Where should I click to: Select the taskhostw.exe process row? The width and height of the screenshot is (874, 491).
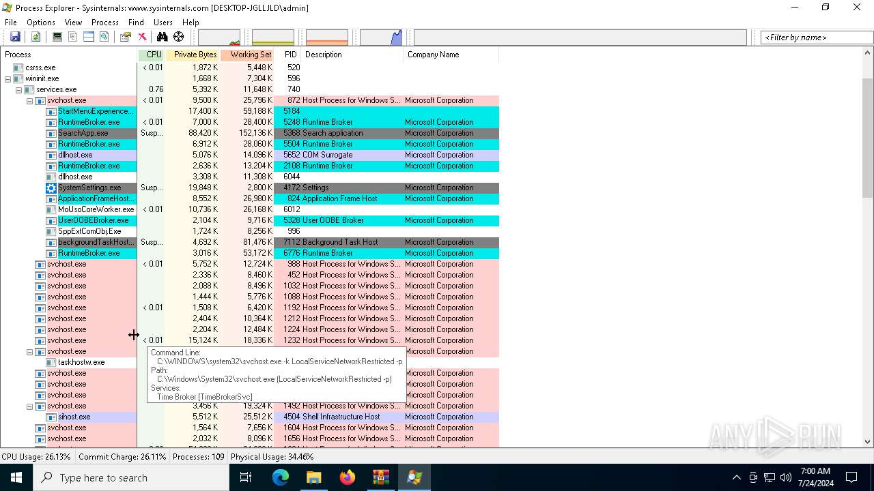(250, 362)
